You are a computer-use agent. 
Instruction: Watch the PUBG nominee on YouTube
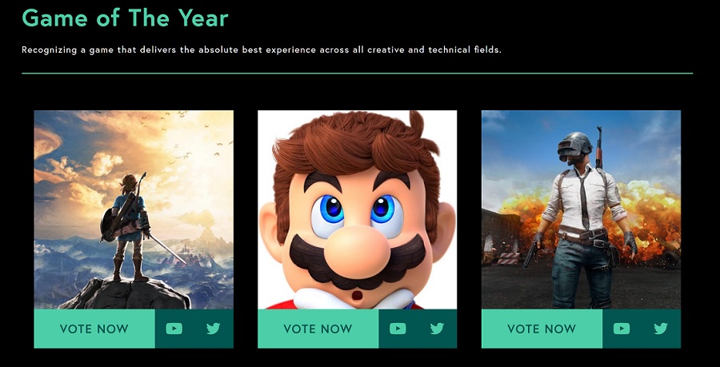click(x=622, y=329)
